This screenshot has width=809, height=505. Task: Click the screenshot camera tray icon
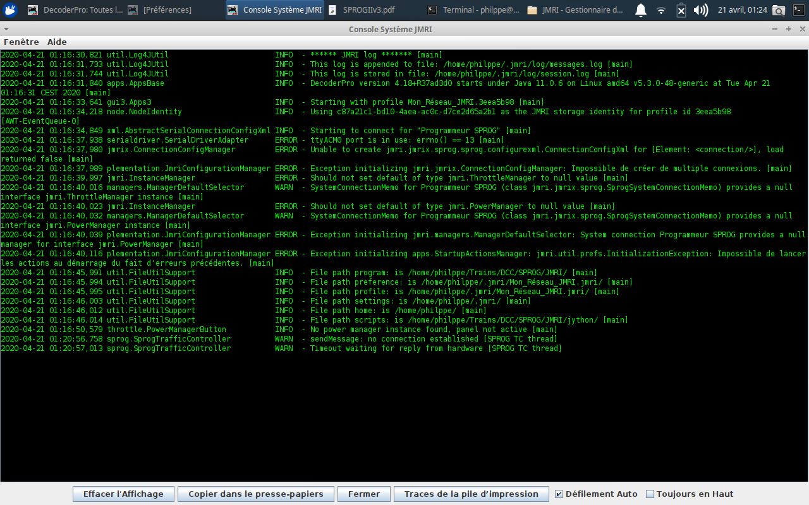coord(779,10)
